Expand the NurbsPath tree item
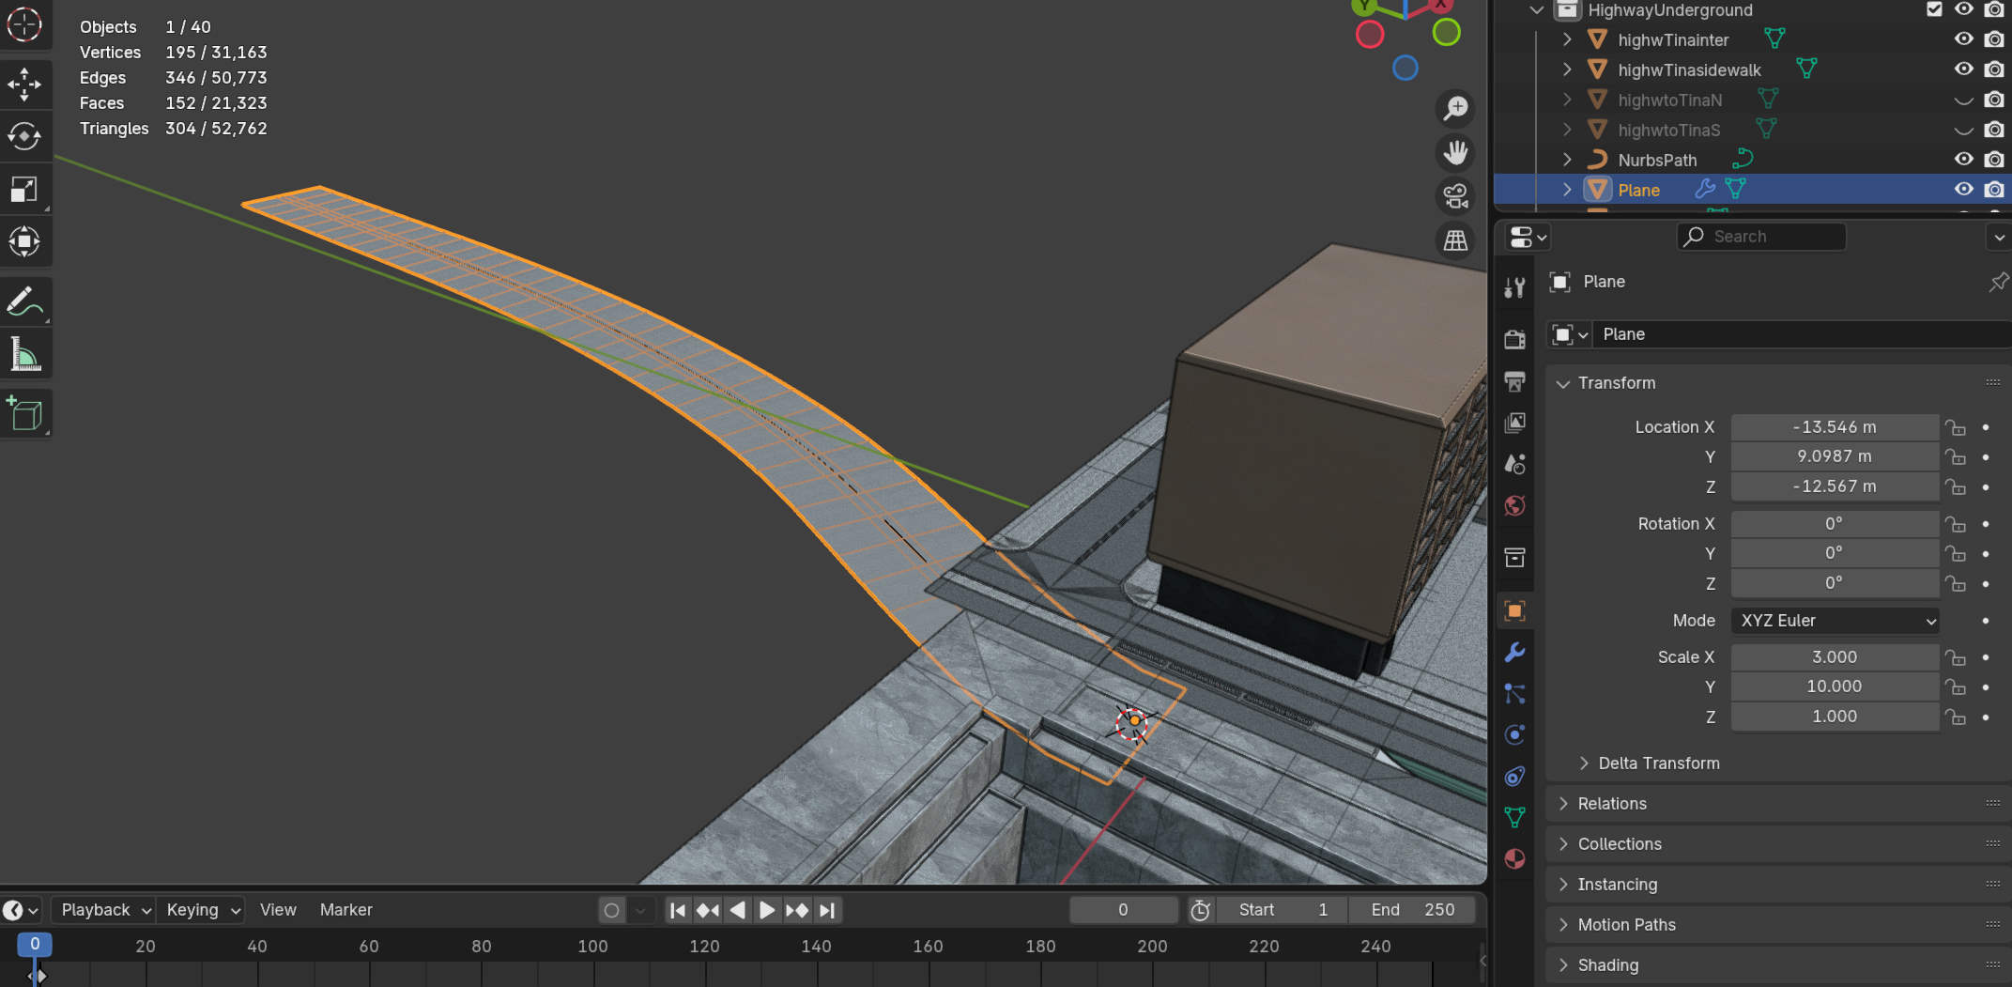2012x987 pixels. pyautogui.click(x=1567, y=160)
